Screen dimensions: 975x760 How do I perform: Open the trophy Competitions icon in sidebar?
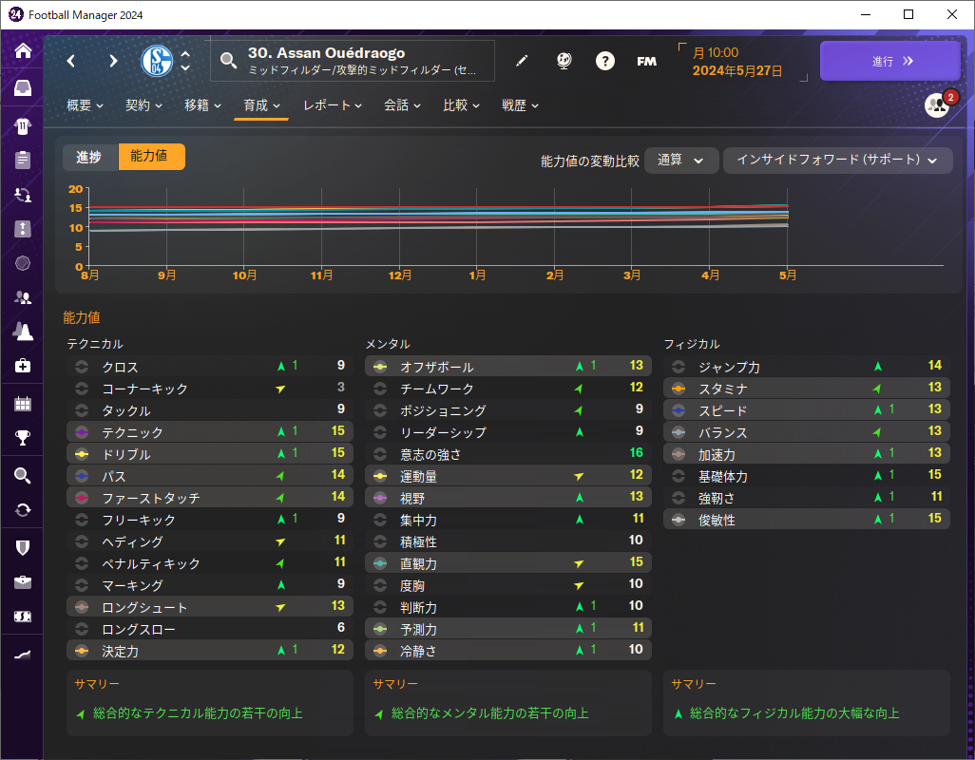click(x=23, y=438)
